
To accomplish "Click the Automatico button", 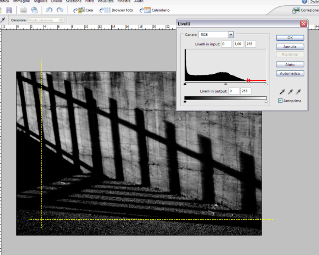I will click(x=290, y=74).
